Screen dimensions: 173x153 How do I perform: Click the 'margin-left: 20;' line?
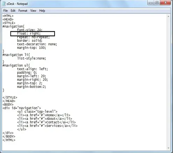pyautogui.click(x=31, y=76)
